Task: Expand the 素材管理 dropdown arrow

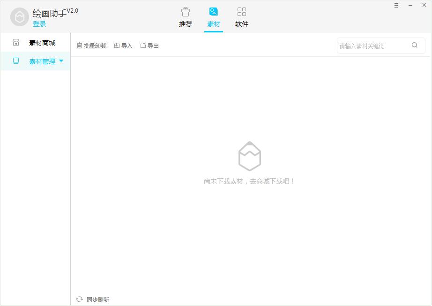Action: pyautogui.click(x=61, y=61)
